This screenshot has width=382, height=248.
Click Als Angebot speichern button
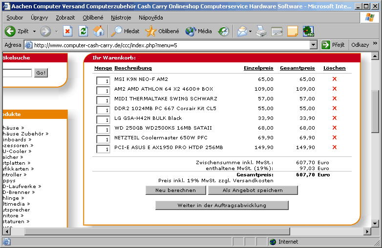253,190
